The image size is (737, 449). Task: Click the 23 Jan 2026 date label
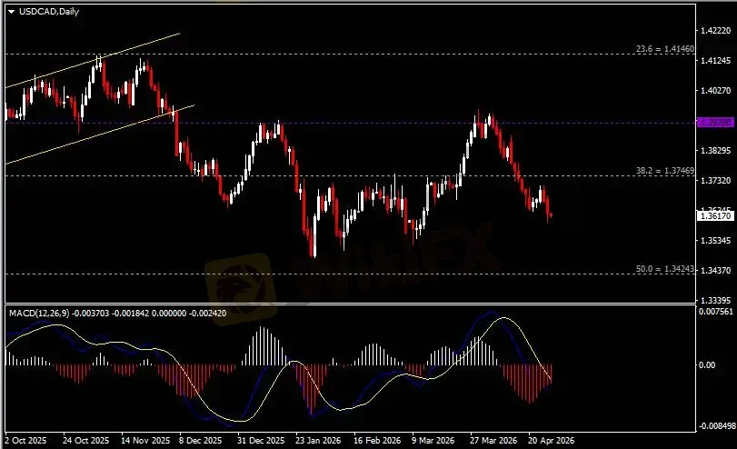(x=318, y=441)
